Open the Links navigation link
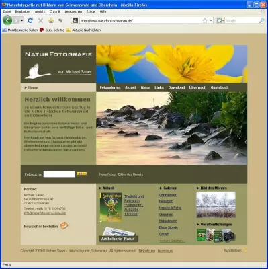Viewport: 268px width, 269px height. click(159, 87)
